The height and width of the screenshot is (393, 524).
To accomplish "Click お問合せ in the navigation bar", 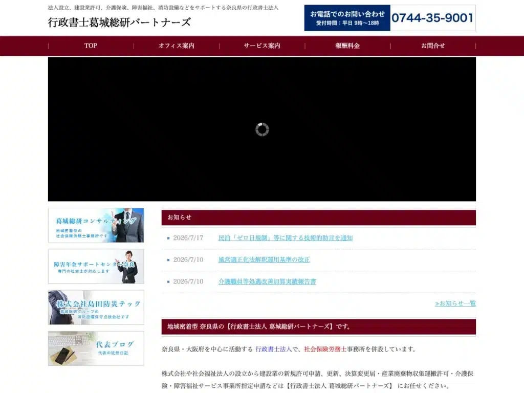I will tap(433, 46).
